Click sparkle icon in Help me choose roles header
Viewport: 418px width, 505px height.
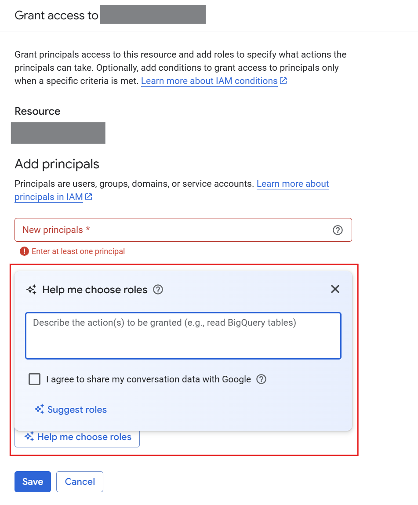click(31, 290)
